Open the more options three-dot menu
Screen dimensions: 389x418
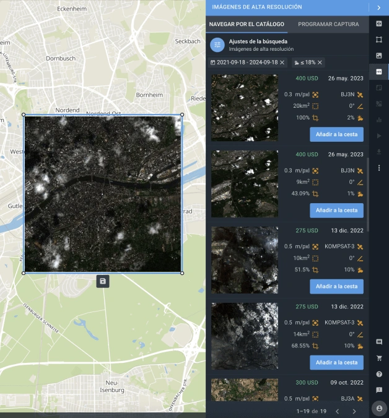tap(379, 168)
